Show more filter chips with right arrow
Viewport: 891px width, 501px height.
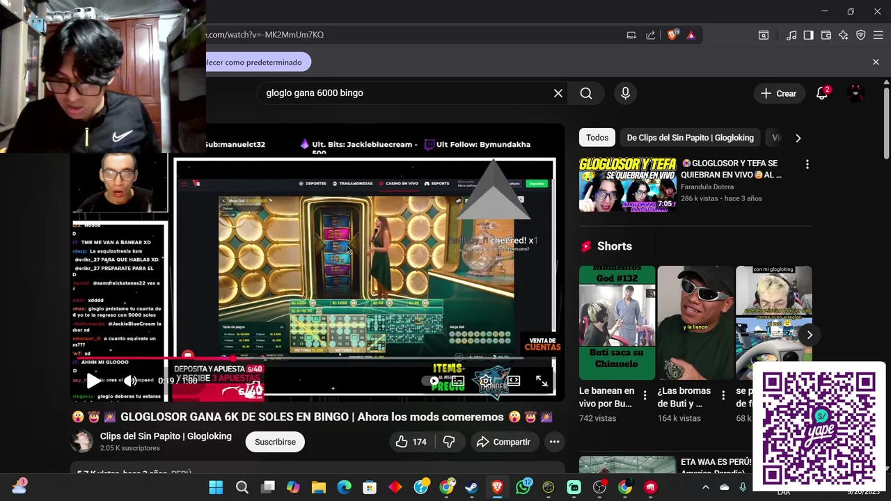coord(798,138)
